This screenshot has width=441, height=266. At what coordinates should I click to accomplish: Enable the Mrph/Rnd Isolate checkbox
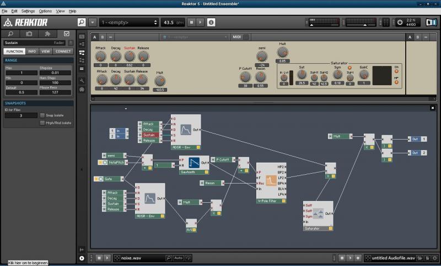click(42, 123)
